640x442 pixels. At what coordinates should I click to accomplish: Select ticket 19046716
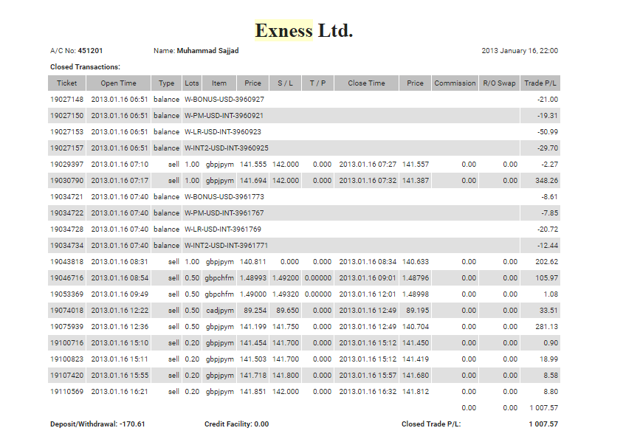coord(66,278)
